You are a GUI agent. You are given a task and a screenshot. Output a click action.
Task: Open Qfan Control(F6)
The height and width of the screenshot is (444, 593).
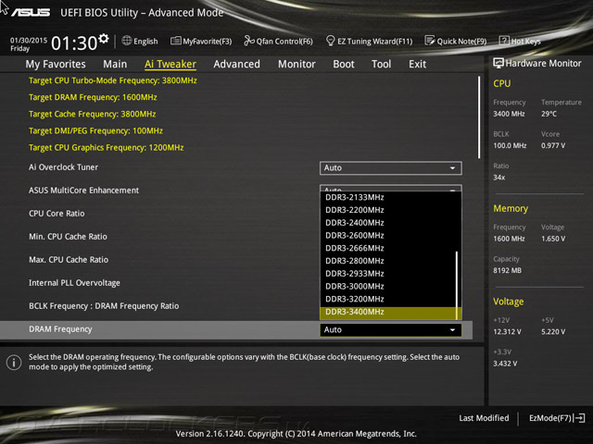point(278,41)
